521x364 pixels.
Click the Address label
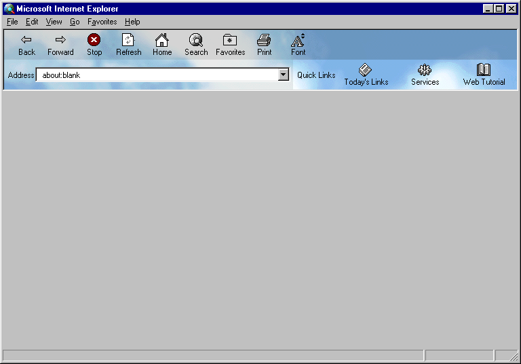[21, 75]
